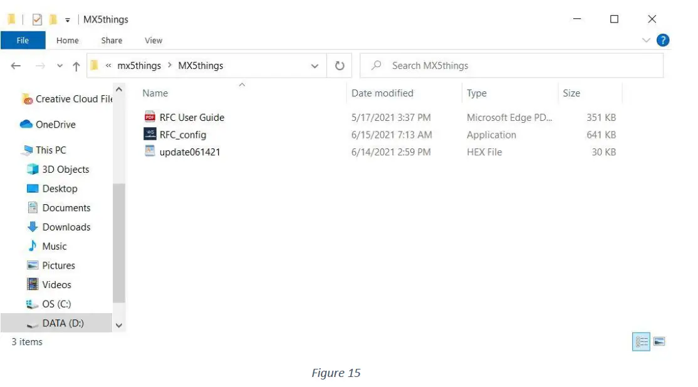Click the update061421 HEX file icon
The width and height of the screenshot is (698, 387).
click(x=150, y=152)
